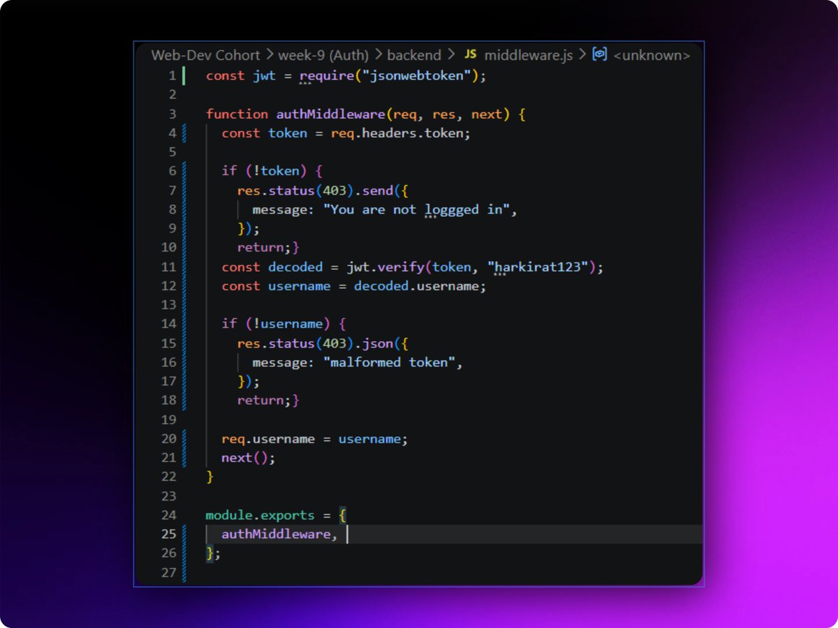
Task: Expand chevron after Web-Dev Cohort breadcrumb
Action: pos(269,55)
